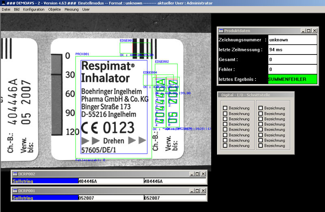Check first Bezeichnung checkbox in left I/O column
The width and height of the screenshot is (325, 212).
[225, 108]
